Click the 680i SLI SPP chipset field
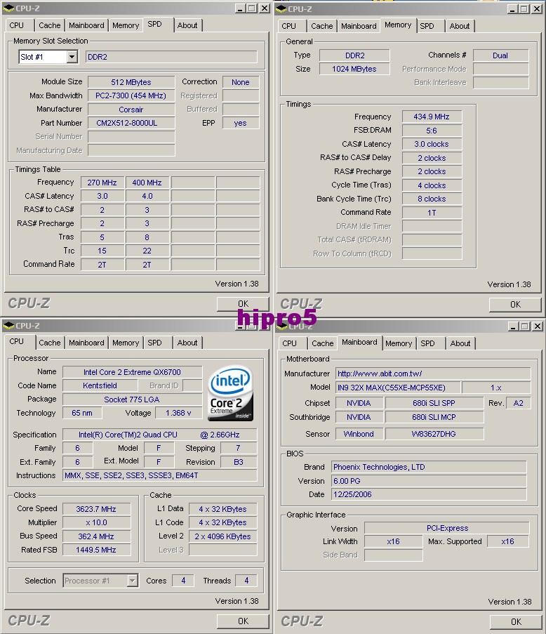This screenshot has height=634, width=546. (434, 404)
